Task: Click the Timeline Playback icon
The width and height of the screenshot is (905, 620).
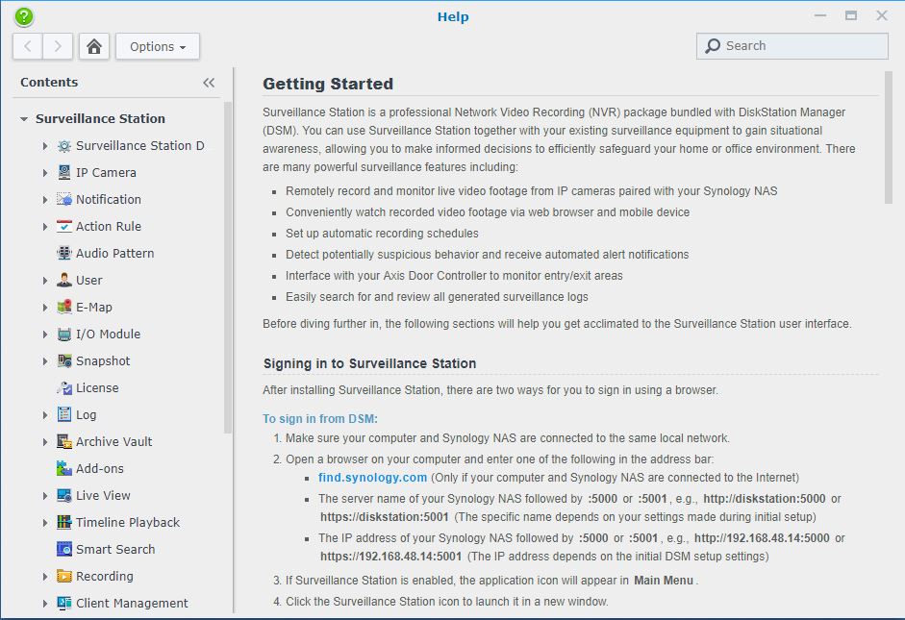Action: (x=64, y=523)
